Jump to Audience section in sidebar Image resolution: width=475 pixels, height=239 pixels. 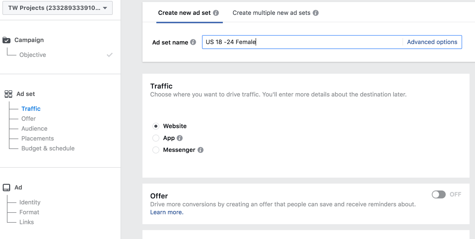(x=34, y=129)
